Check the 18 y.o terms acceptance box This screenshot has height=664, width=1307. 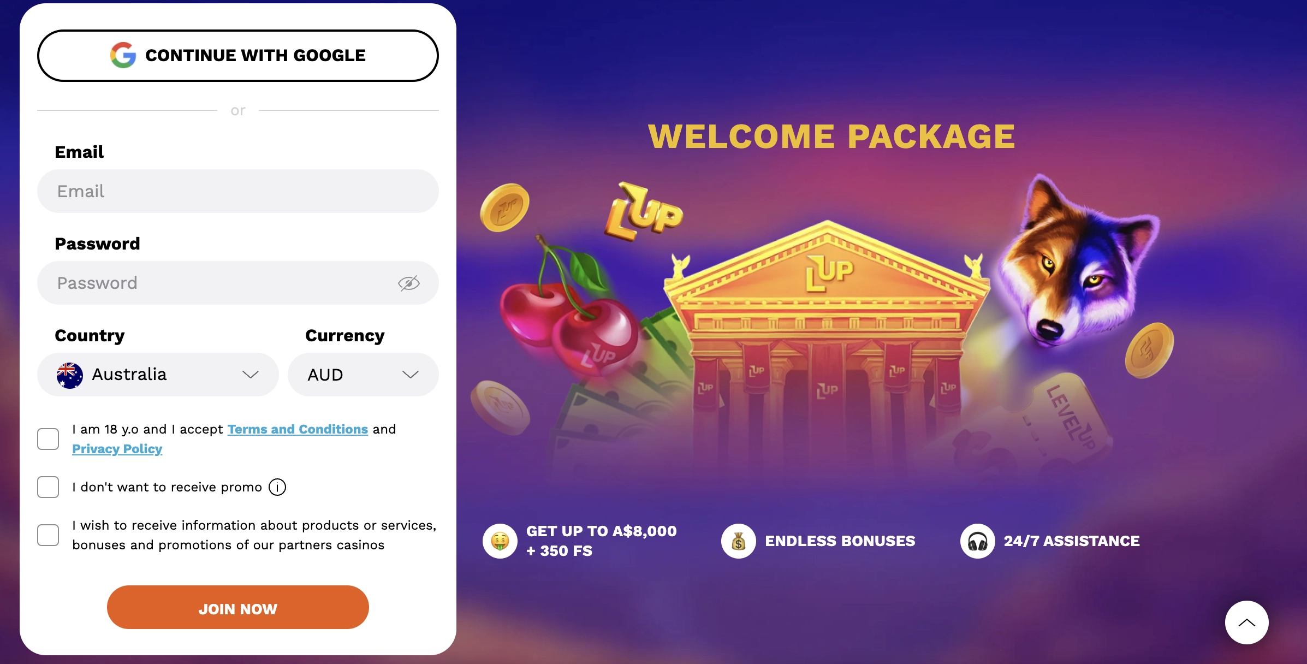click(48, 439)
